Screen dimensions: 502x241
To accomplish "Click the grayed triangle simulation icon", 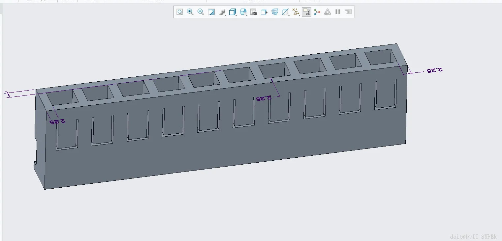I will pyautogui.click(x=328, y=12).
